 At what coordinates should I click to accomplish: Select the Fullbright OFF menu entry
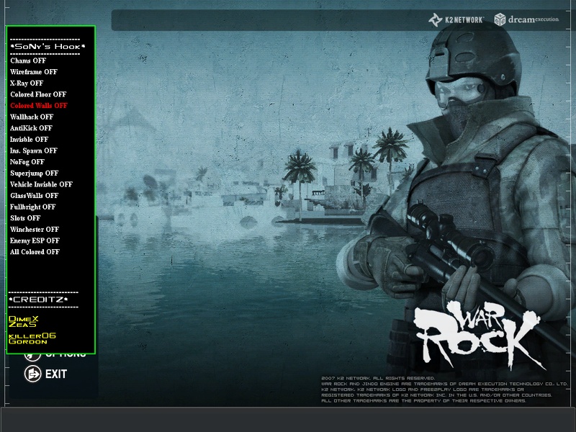(32, 207)
